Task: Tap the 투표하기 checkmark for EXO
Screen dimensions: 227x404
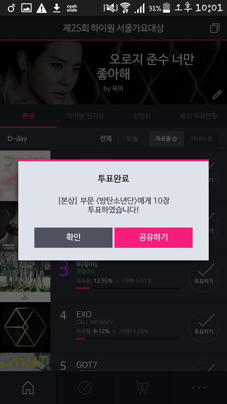Action: tap(204, 327)
